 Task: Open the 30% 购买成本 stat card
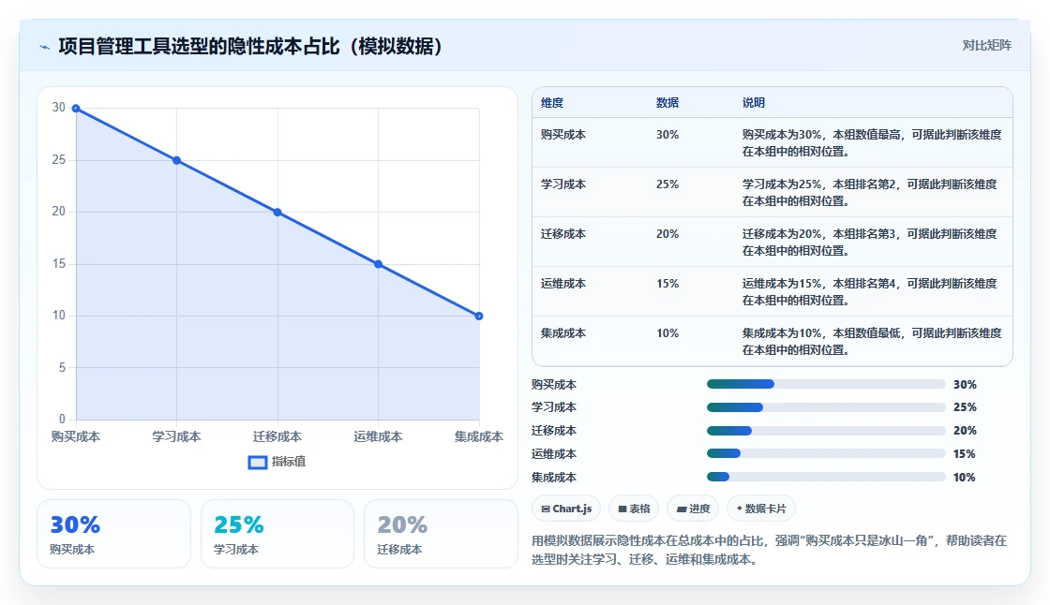(x=113, y=534)
